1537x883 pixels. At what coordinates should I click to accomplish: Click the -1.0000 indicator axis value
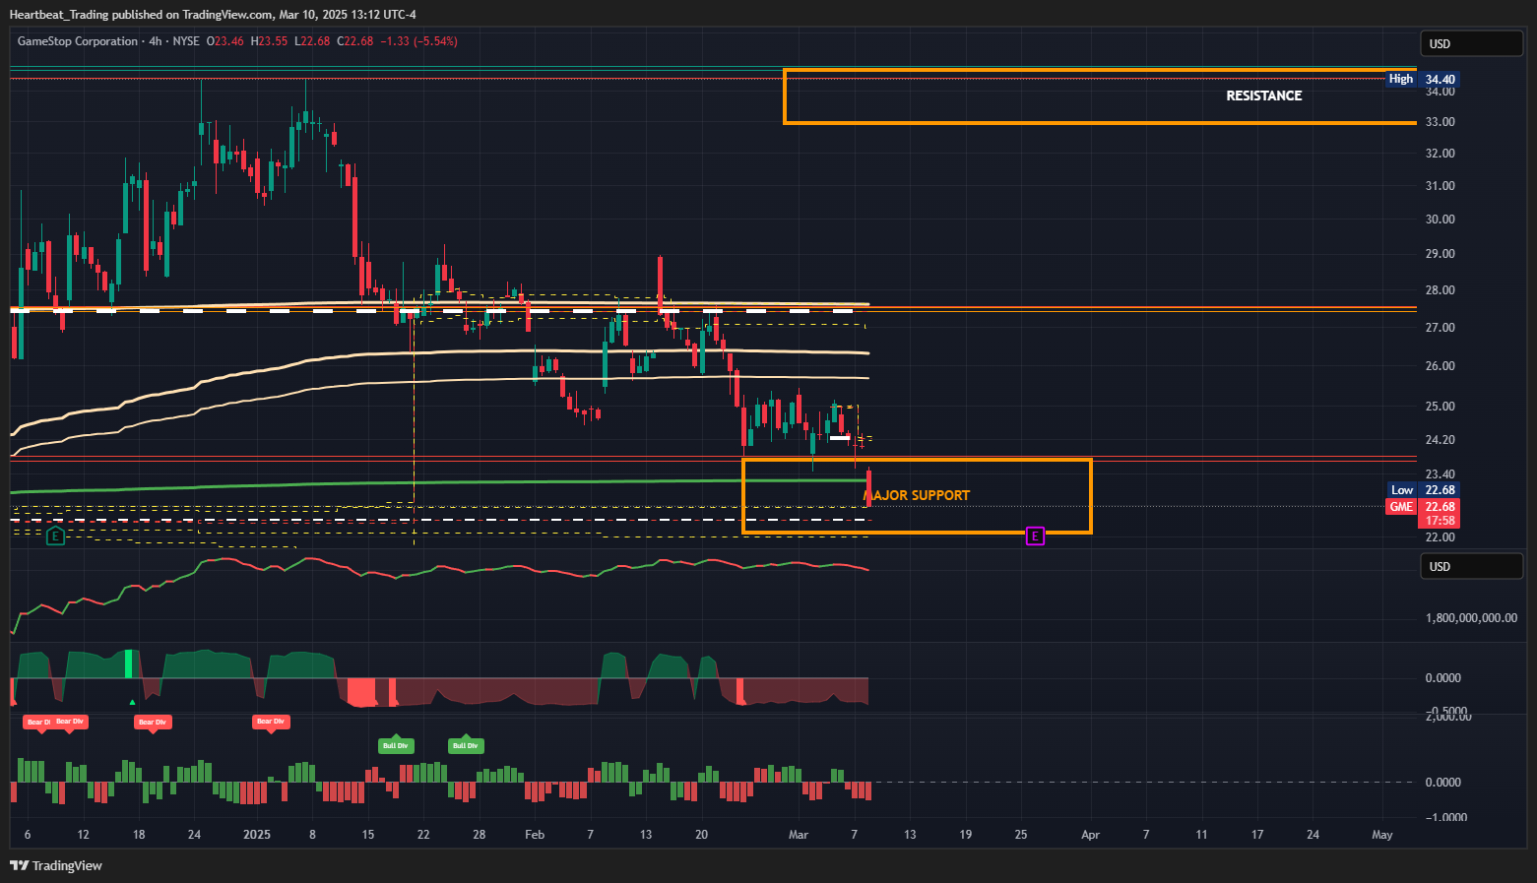tap(1446, 817)
